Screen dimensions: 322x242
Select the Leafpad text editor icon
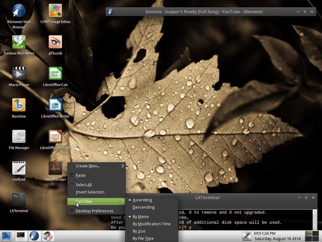click(x=19, y=168)
